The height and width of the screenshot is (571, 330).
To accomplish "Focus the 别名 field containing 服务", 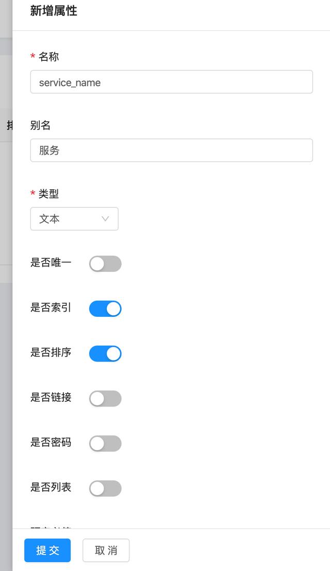I will [x=171, y=151].
